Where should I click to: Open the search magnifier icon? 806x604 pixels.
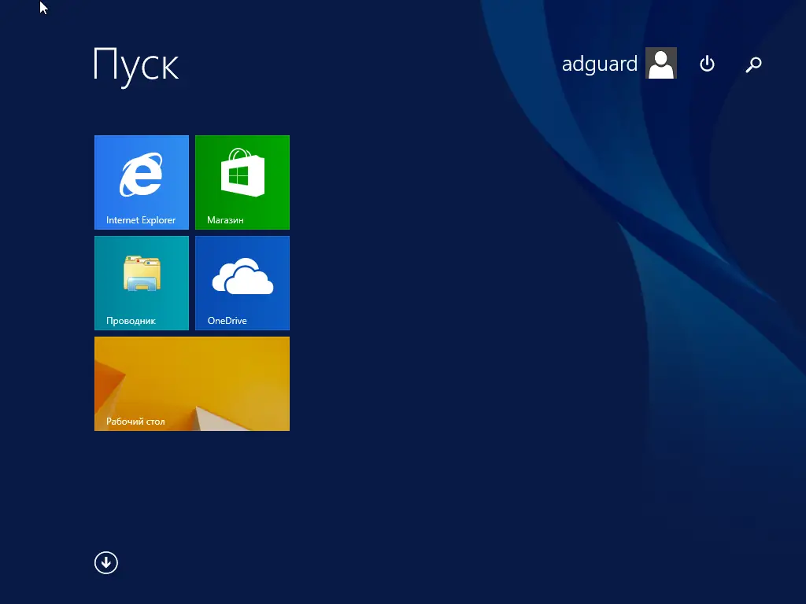point(753,64)
